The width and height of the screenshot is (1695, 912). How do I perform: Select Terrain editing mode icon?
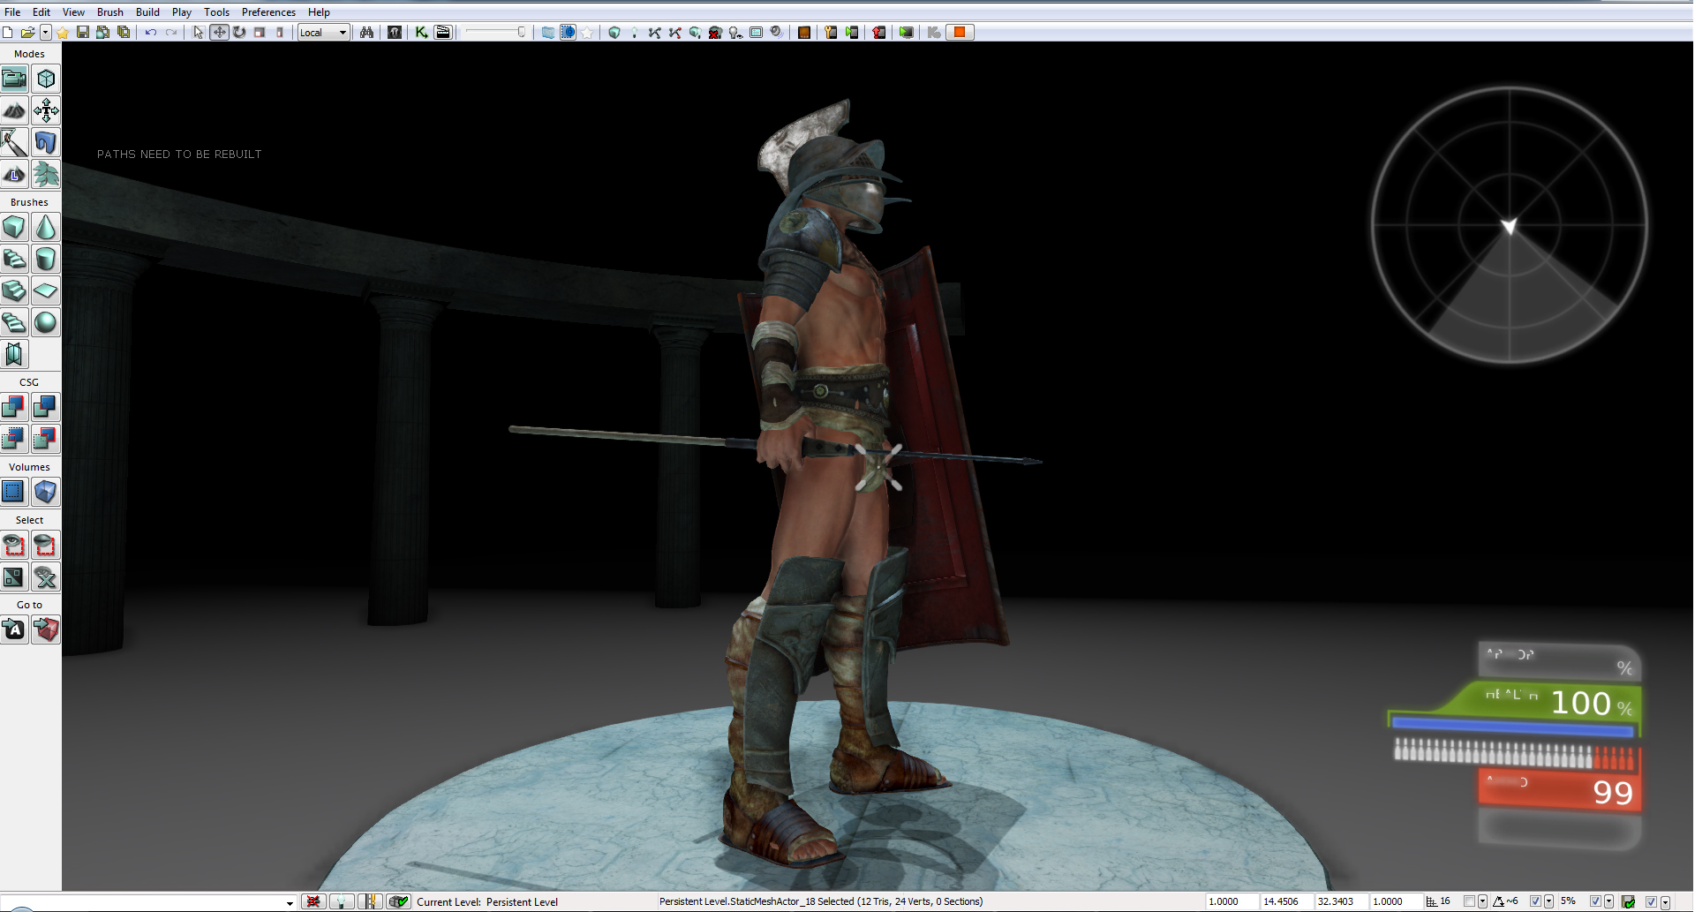point(14,111)
